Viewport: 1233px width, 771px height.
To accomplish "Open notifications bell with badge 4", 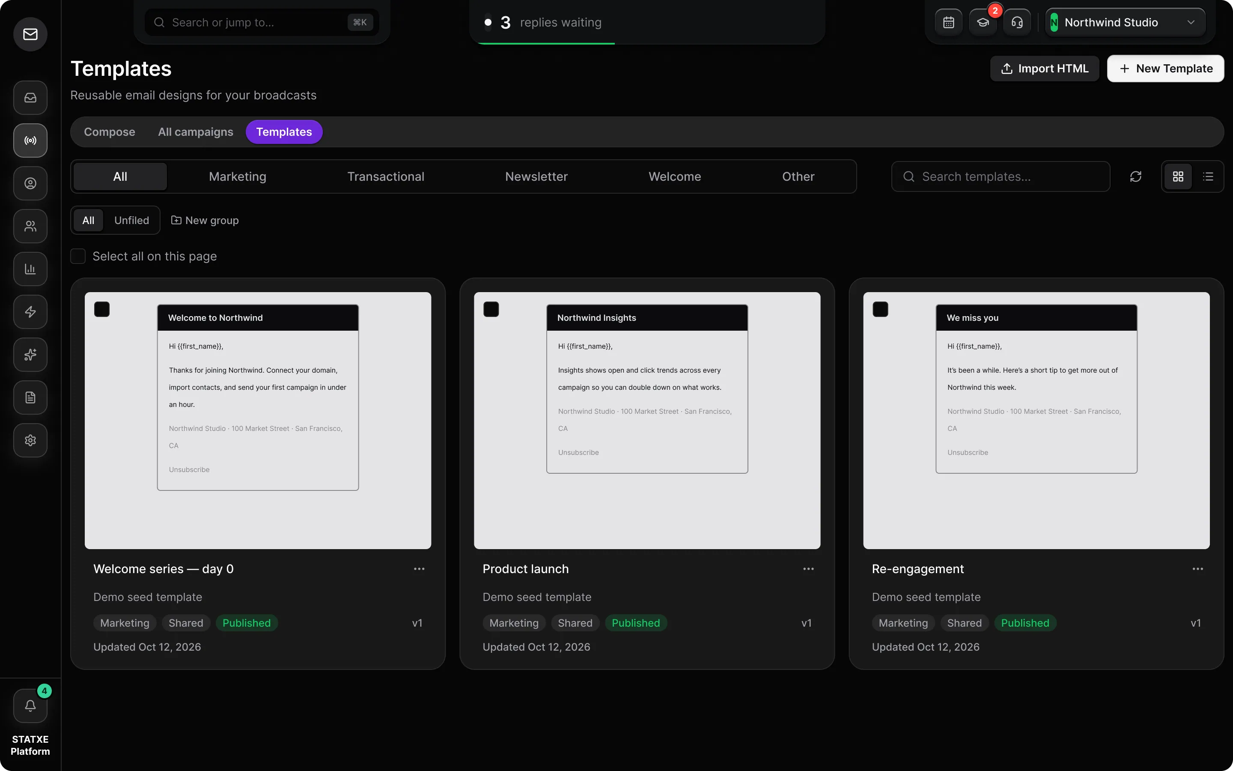I will point(30,706).
